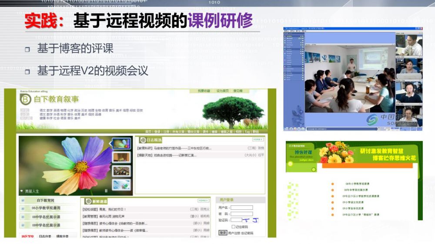The height and width of the screenshot is (244, 435).
Task: Click the 用户名 input field
Action: (241, 208)
